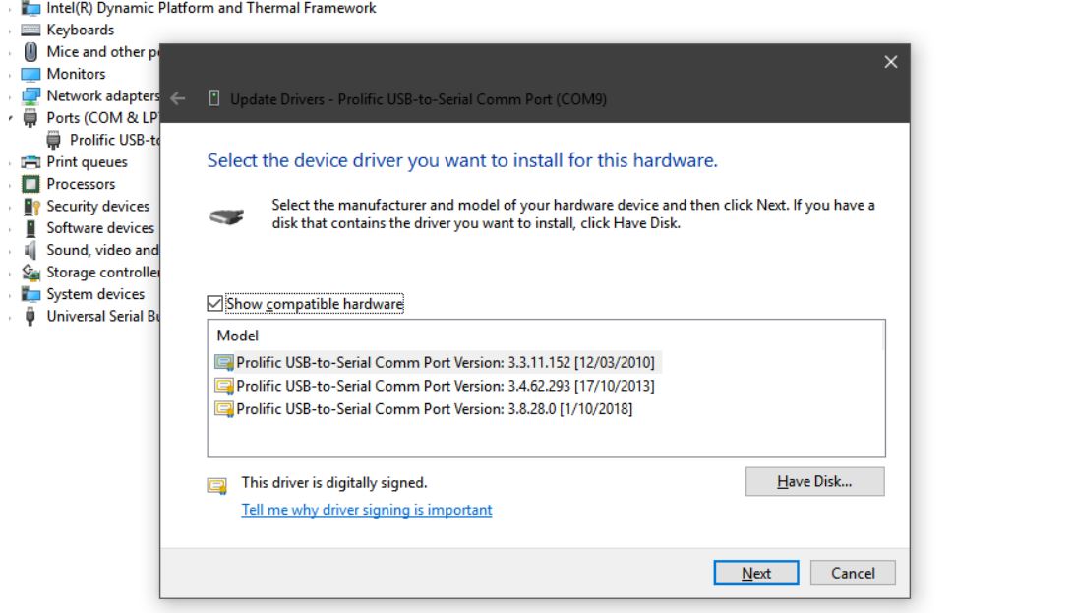Expand the Universal Serial Bus node
The width and height of the screenshot is (1073, 613).
click(x=11, y=317)
